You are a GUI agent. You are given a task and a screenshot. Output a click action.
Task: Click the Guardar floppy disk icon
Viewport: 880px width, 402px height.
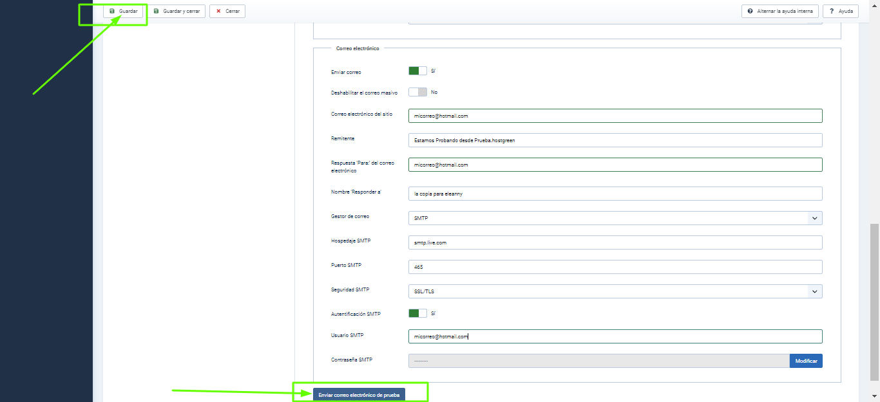pyautogui.click(x=112, y=12)
